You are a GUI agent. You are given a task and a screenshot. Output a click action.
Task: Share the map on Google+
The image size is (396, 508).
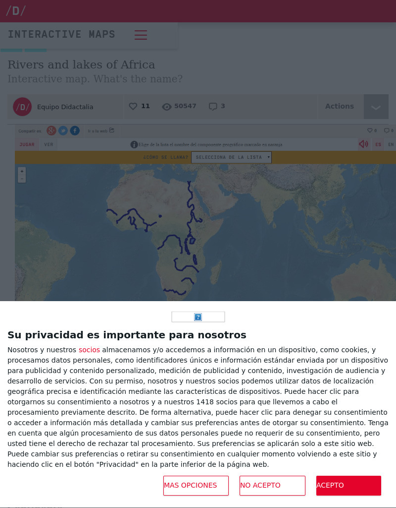point(51,130)
